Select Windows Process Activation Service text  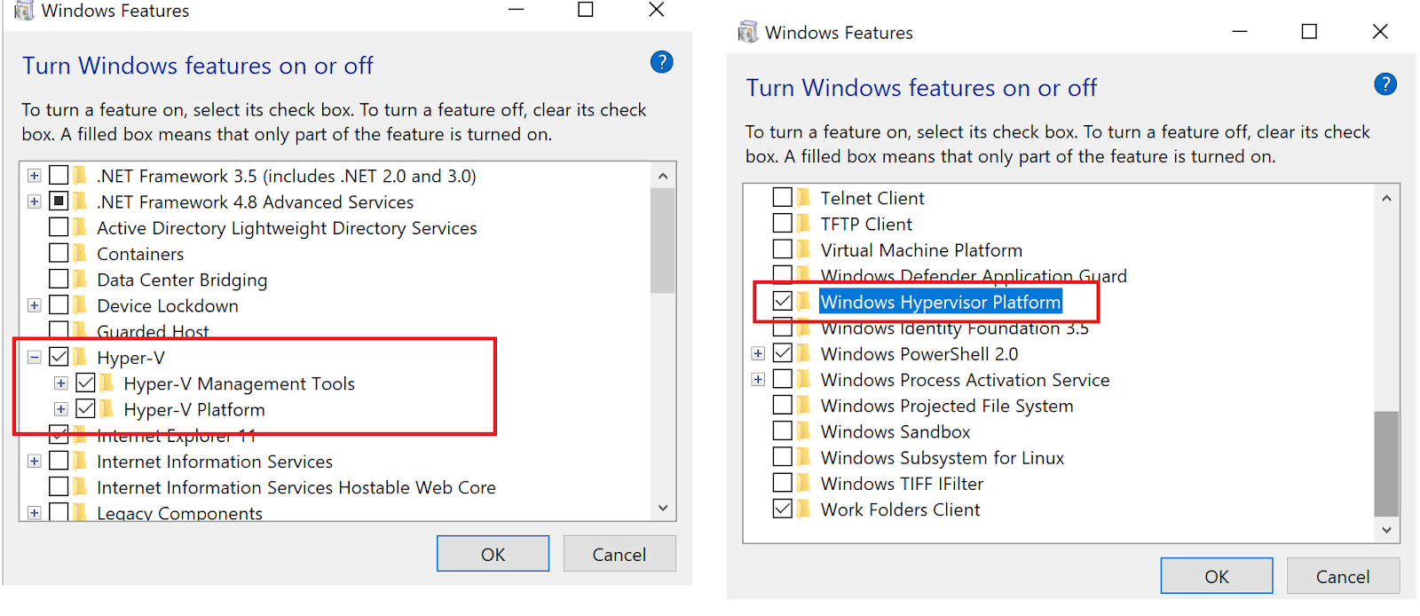[965, 380]
